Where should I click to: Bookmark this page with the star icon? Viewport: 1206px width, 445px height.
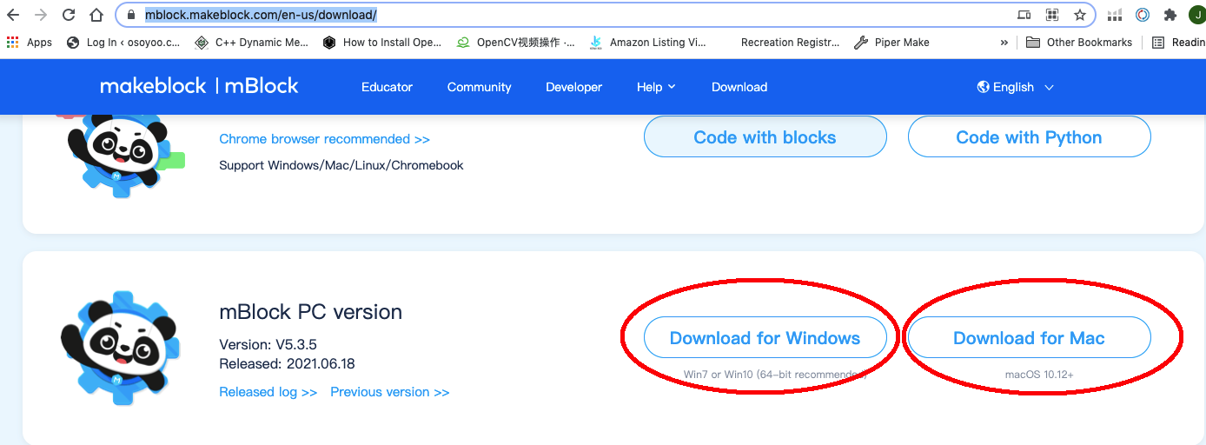1080,15
